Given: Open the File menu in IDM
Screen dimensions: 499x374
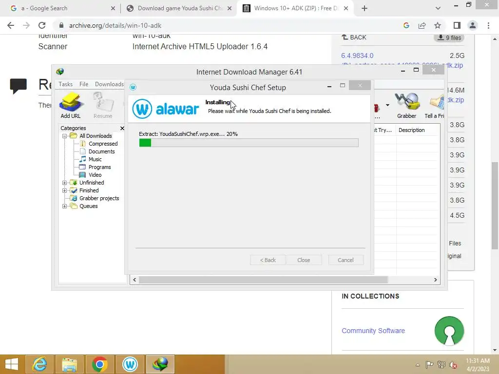Looking at the screenshot, I should coord(84,84).
